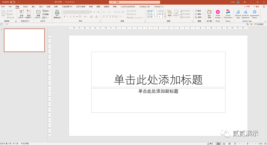Switch to the ThreeD 5.1 tab
The width and height of the screenshot is (267, 145).
(159, 7)
